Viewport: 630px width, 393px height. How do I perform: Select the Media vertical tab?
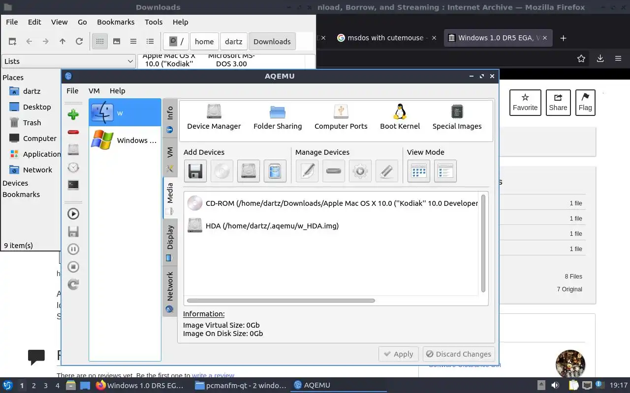coord(170,198)
